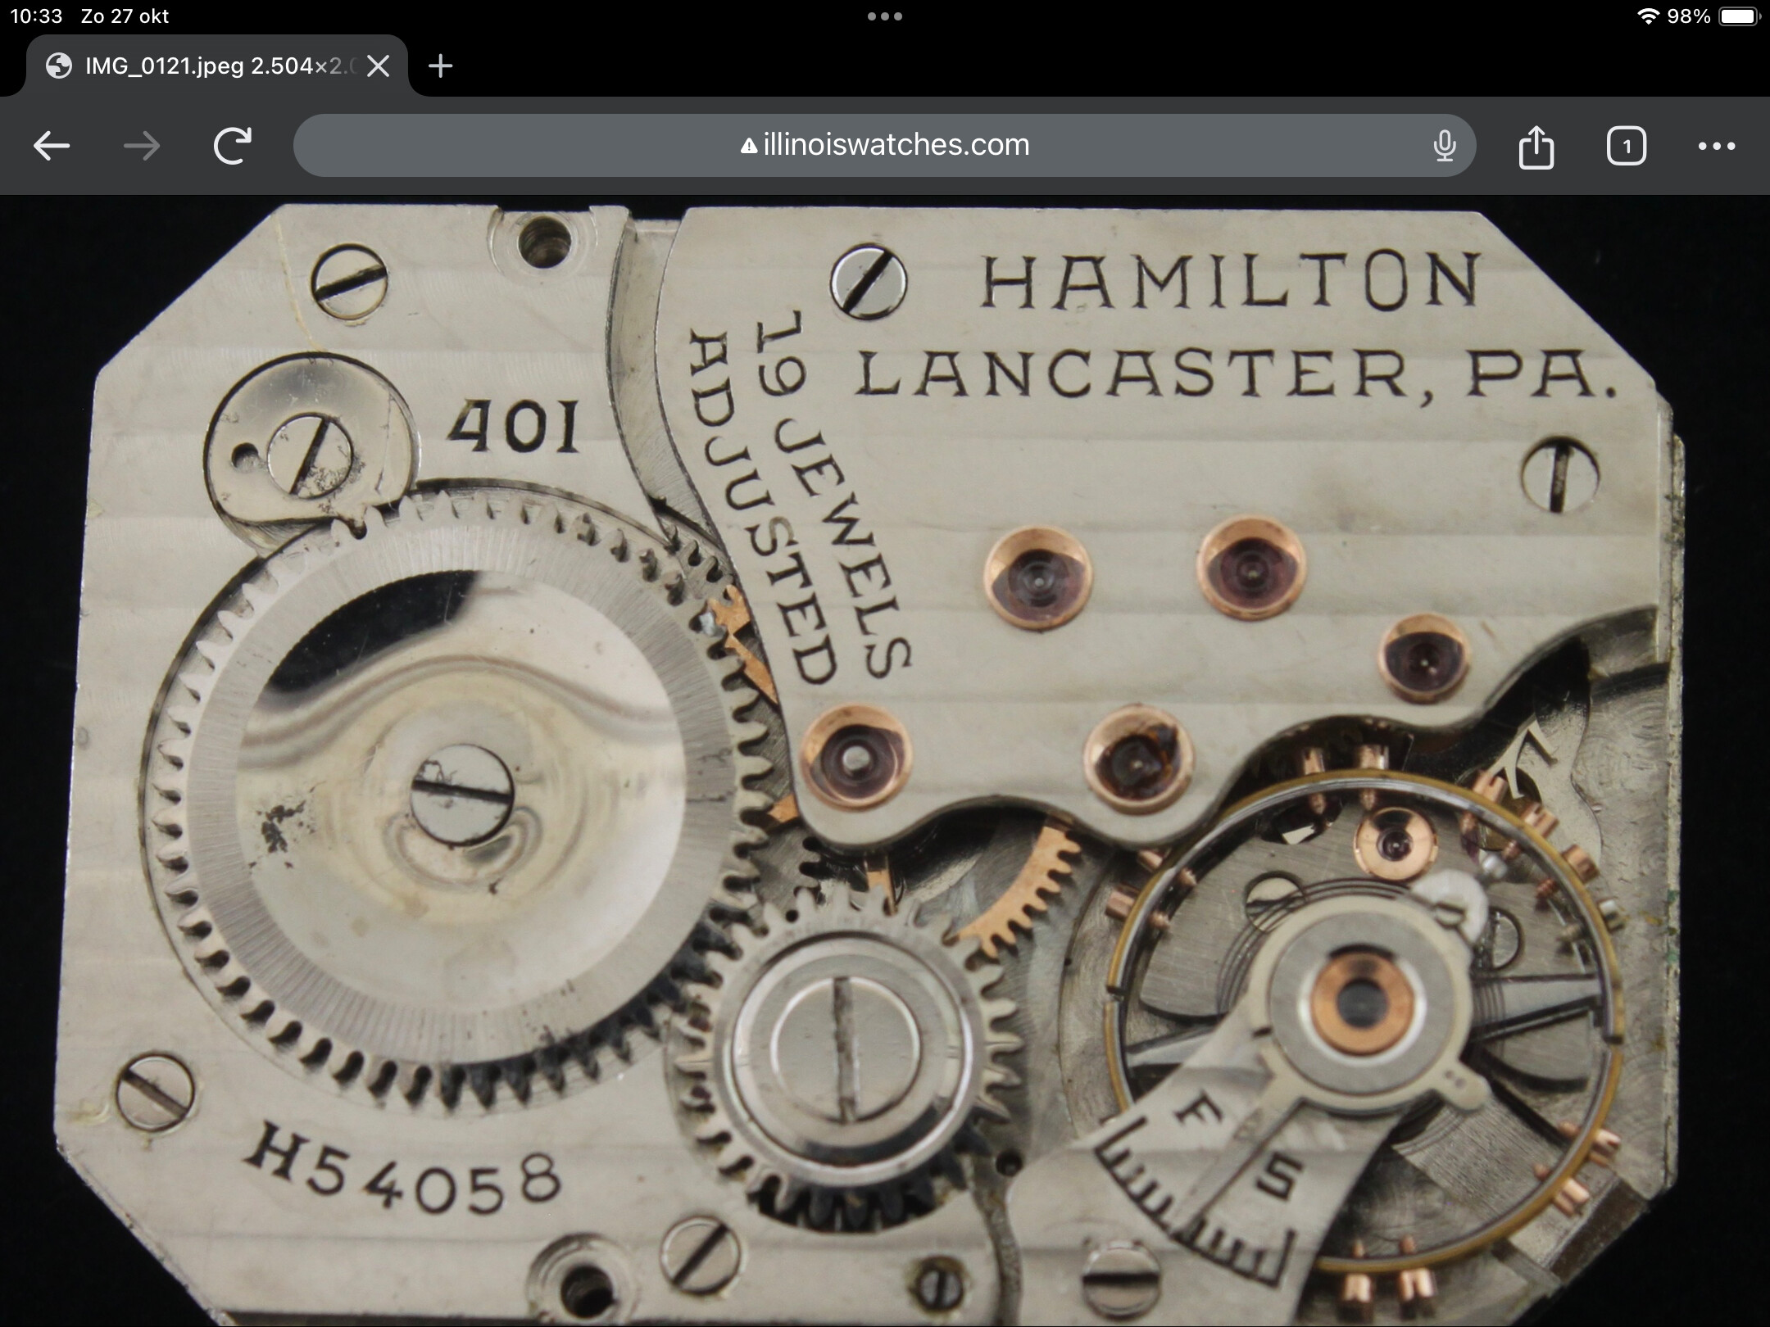This screenshot has height=1327, width=1770.
Task: Click the illinoiswatches.com address bar
Action: (885, 145)
